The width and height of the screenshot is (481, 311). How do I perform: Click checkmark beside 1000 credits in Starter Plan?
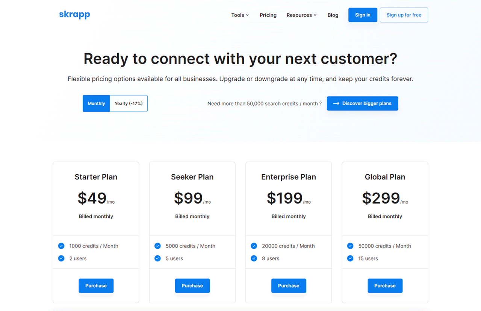point(61,246)
